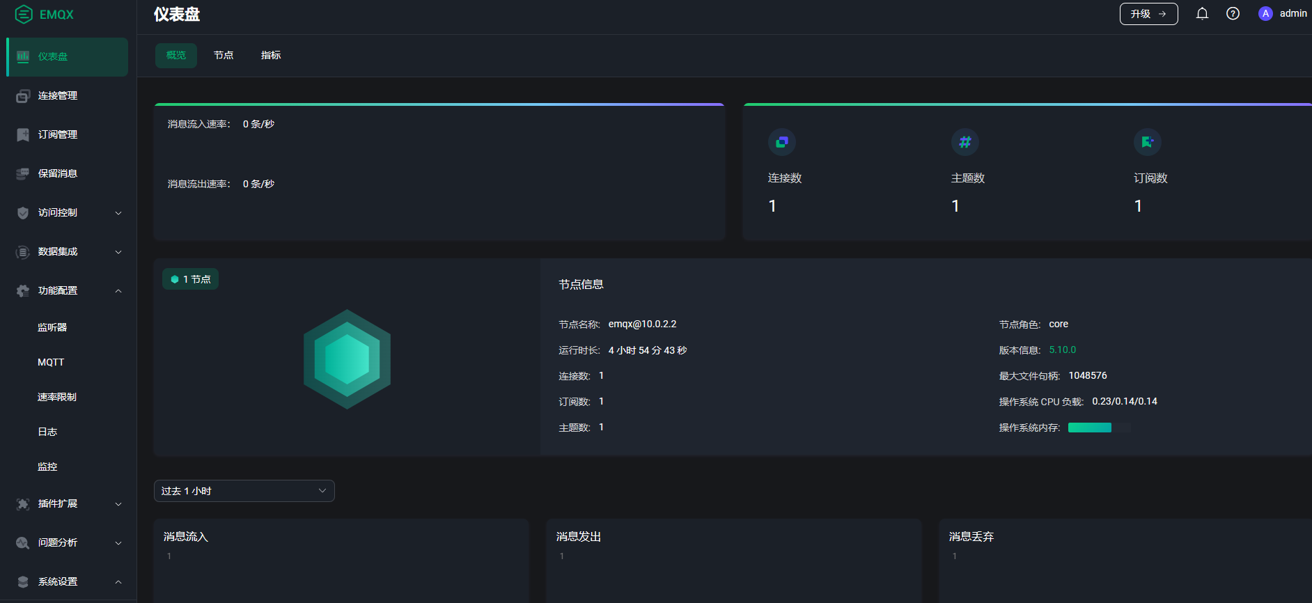Open the help question mark icon
This screenshot has height=603, width=1312.
(x=1233, y=14)
